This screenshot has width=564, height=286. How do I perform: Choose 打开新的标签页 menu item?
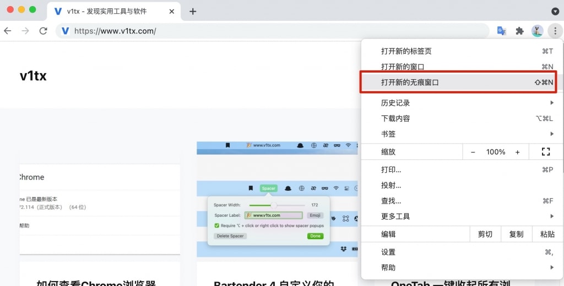click(462, 51)
